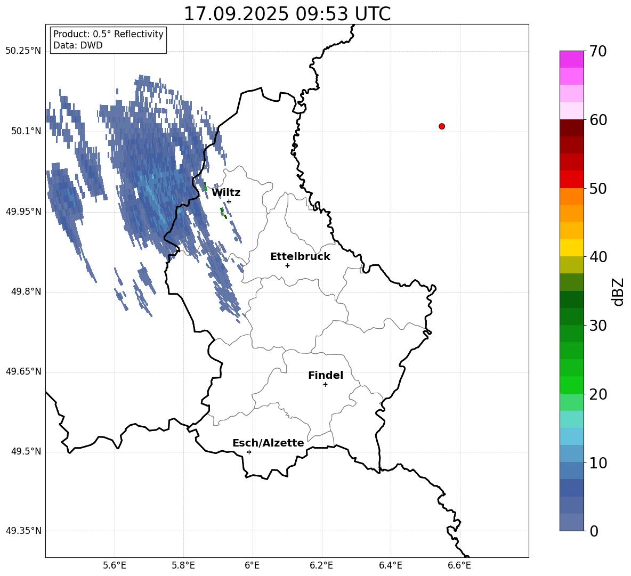Click the orange swatch just below 50 dBZ
The width and height of the screenshot is (631, 576).
[x=571, y=197]
